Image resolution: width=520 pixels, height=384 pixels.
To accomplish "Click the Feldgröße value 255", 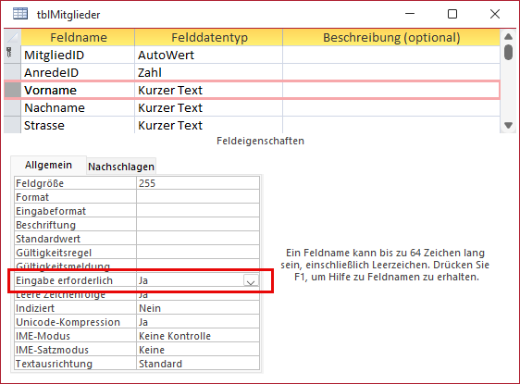I will pos(198,183).
